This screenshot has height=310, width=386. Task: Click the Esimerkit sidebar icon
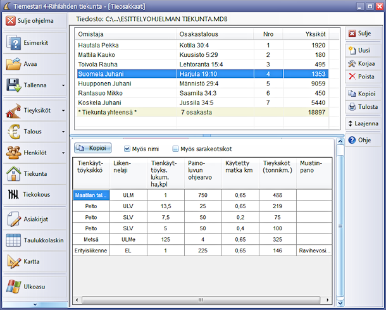click(x=14, y=43)
